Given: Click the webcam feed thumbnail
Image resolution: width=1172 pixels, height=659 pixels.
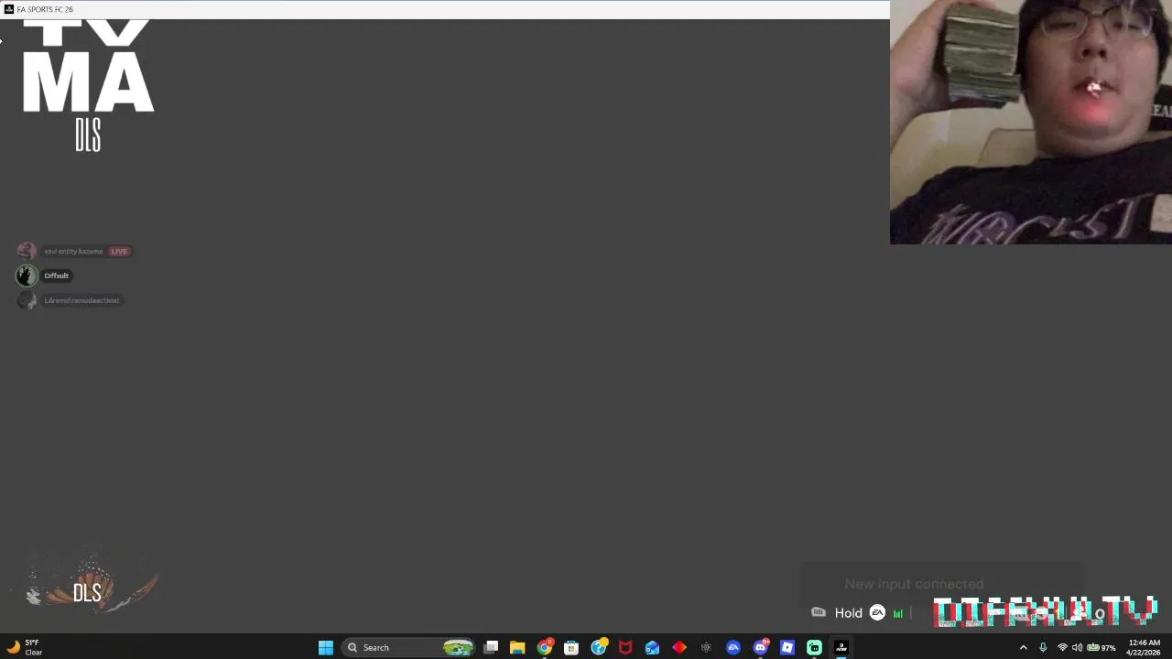Looking at the screenshot, I should click(1031, 122).
